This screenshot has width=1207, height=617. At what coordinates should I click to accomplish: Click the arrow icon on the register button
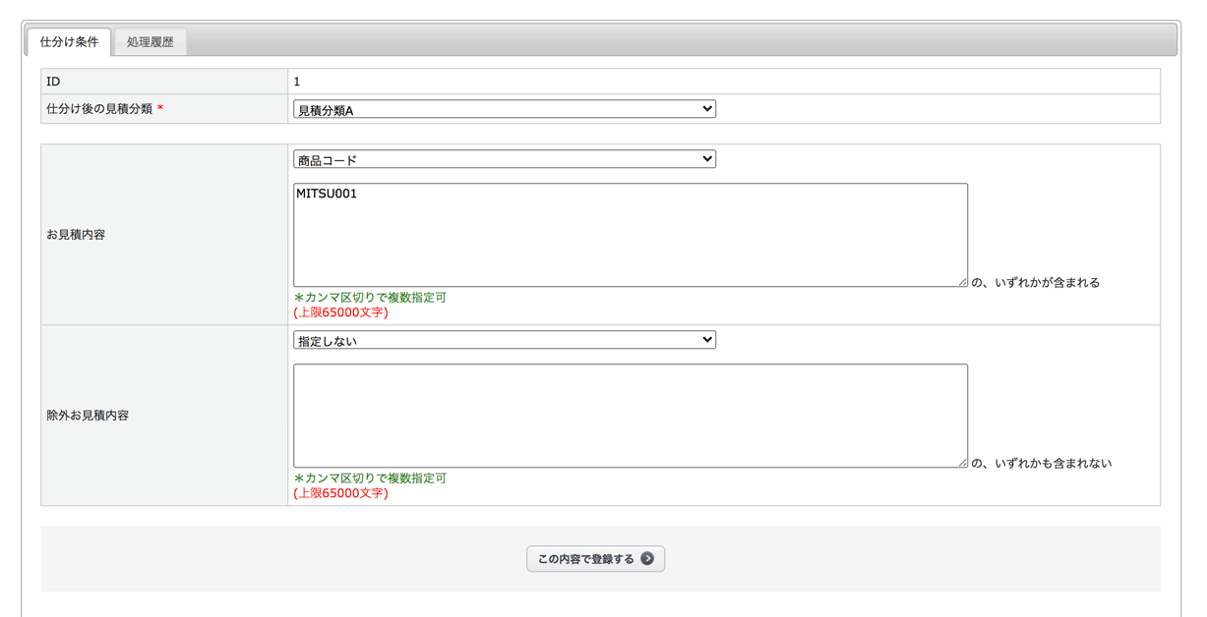pos(647,559)
